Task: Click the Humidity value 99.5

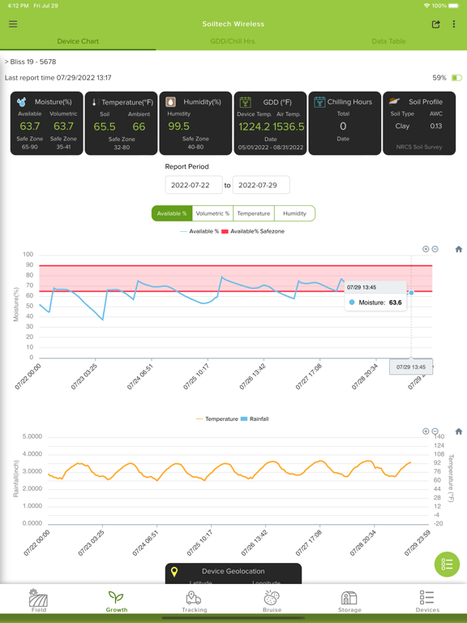Action: tap(178, 127)
